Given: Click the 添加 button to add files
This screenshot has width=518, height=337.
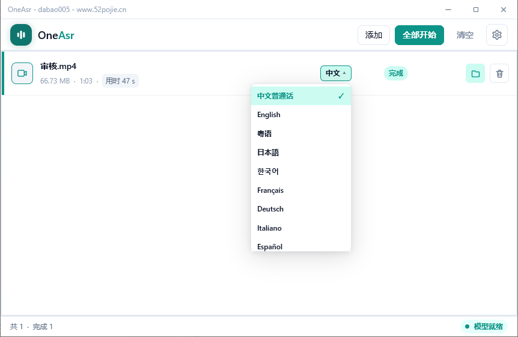Looking at the screenshot, I should 374,35.
